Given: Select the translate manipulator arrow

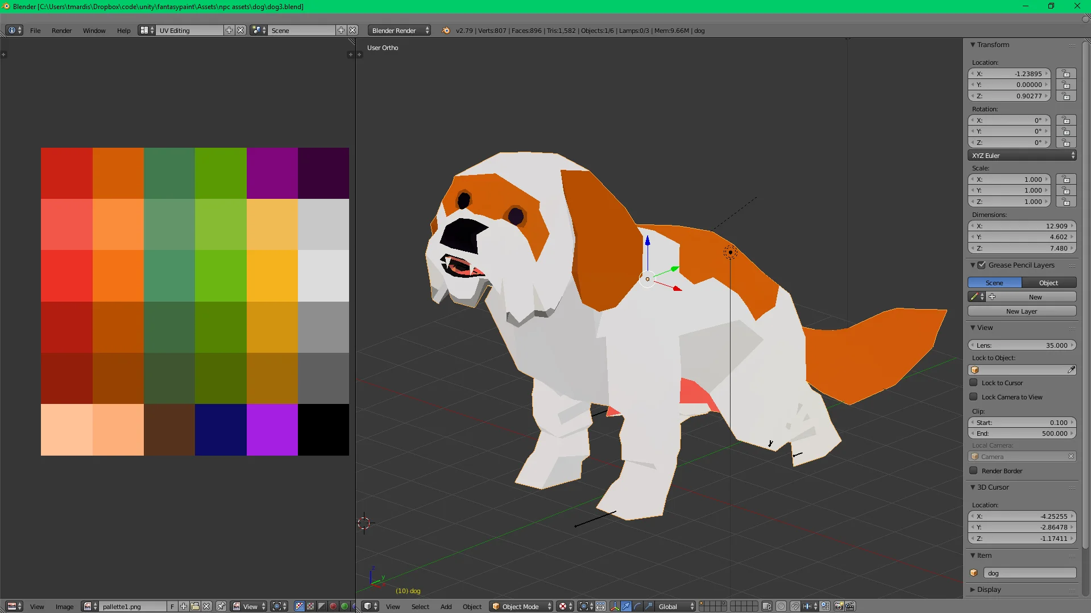Looking at the screenshot, I should [626, 606].
